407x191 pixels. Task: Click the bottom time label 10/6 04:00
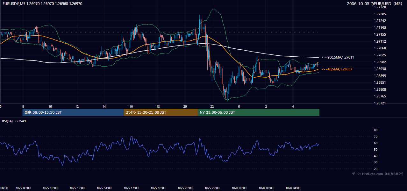293,188
